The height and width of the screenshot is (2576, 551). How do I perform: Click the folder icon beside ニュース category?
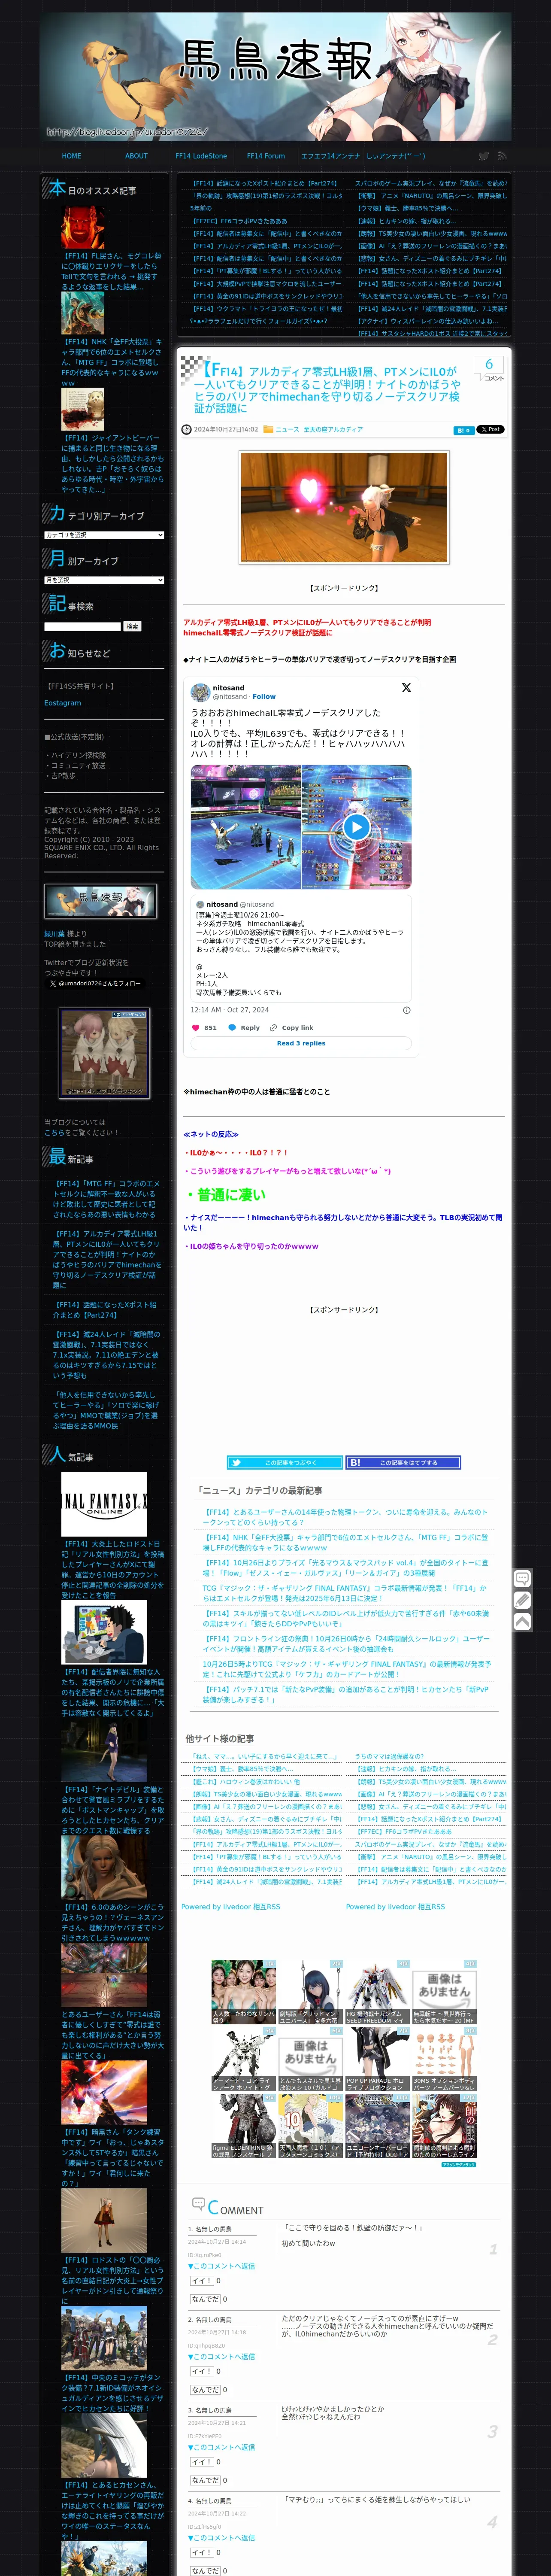(x=268, y=429)
